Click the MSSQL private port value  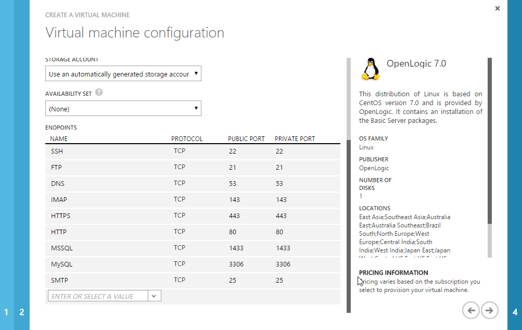[x=283, y=248]
